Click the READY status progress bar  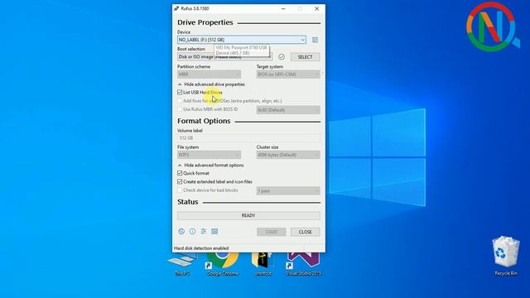click(248, 215)
